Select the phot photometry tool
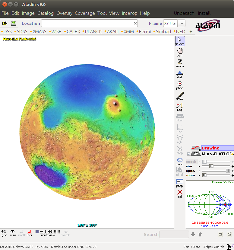 coord(180,85)
